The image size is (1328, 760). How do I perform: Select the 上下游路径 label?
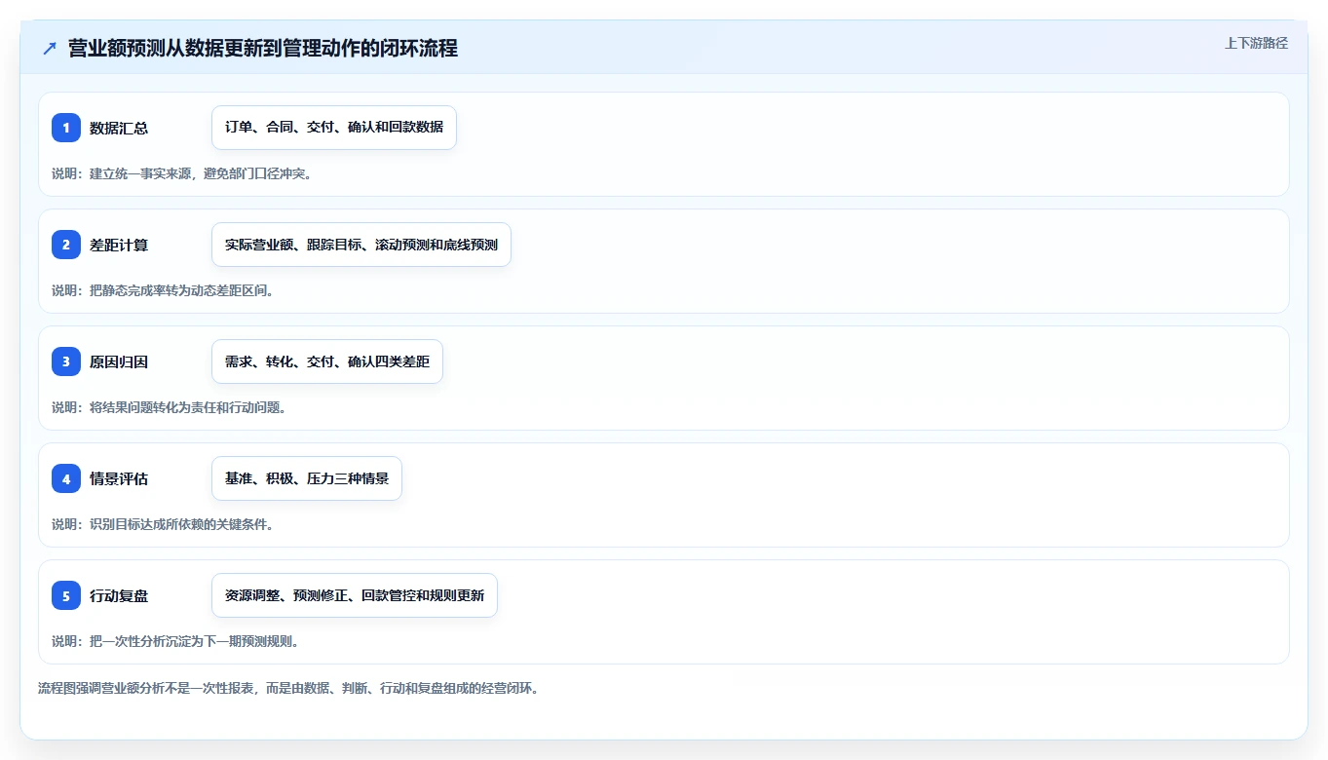1256,43
